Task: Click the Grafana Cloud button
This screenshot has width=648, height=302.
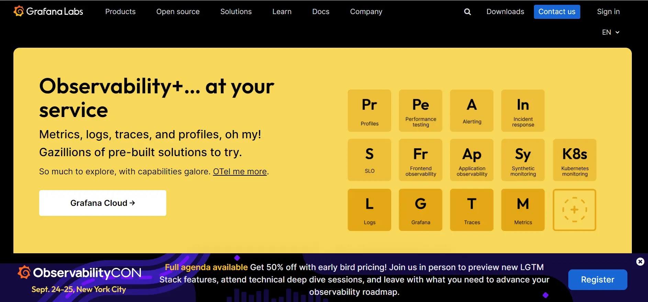Action: (x=103, y=203)
